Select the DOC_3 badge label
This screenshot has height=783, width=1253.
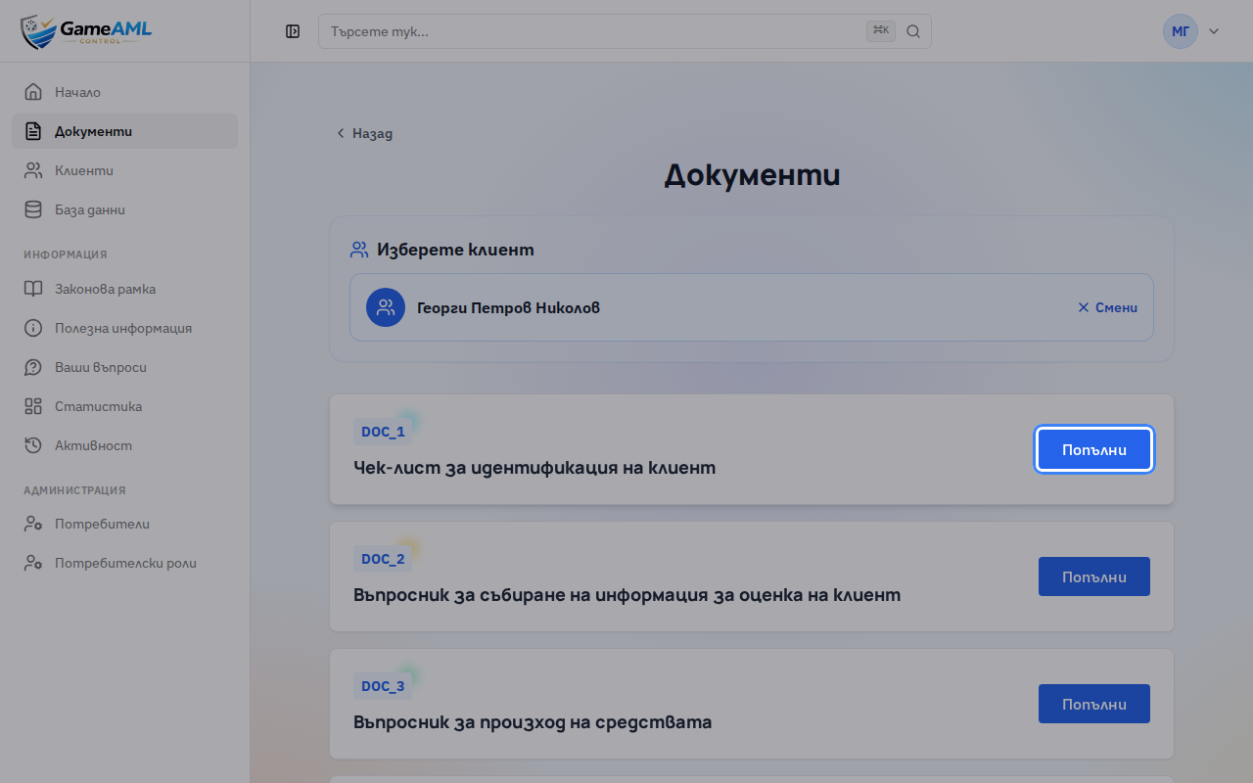pyautogui.click(x=383, y=686)
